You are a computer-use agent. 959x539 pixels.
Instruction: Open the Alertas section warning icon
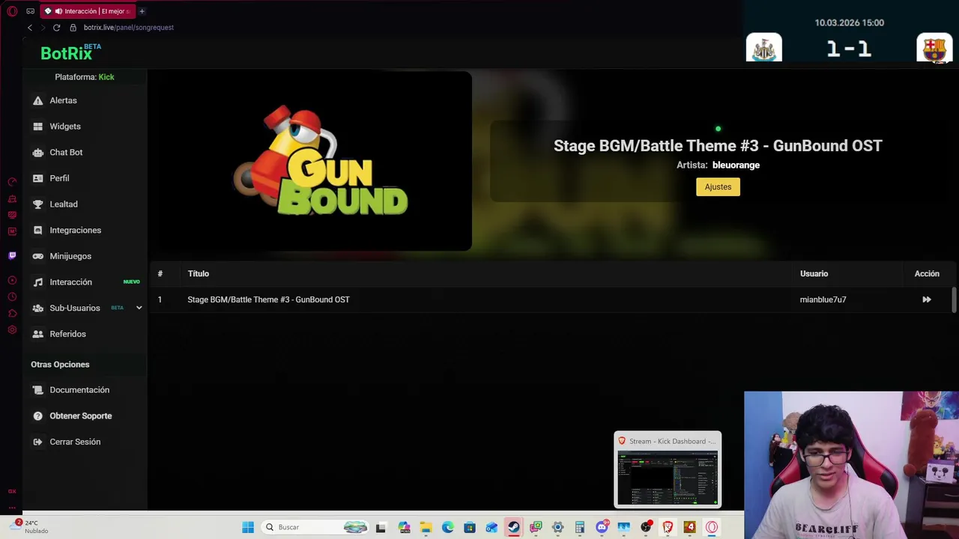click(37, 100)
